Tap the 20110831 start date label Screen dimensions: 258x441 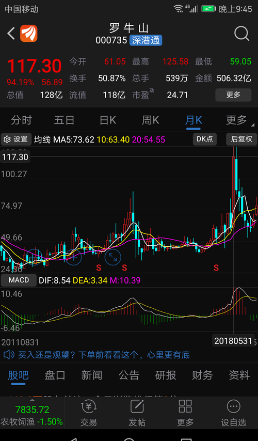tap(20, 342)
